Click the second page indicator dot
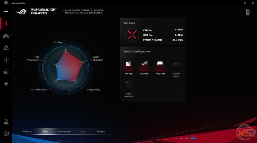257x143 pixels. [x=187, y=139]
